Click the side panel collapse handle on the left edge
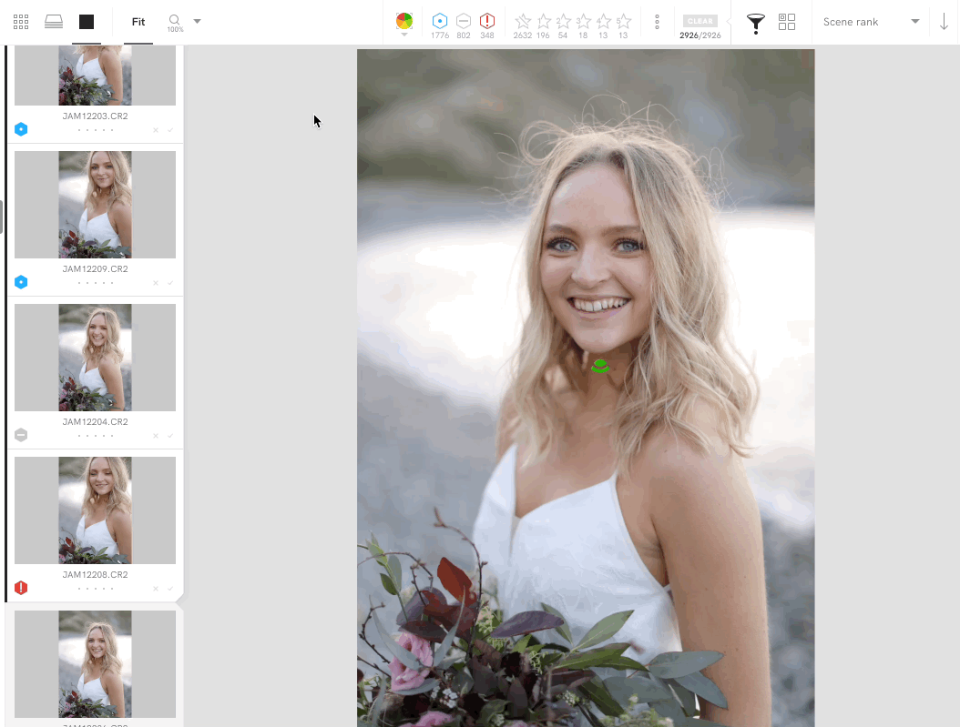The height and width of the screenshot is (727, 960). click(2, 217)
